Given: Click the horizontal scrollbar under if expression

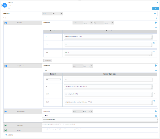Looking at the screenshot, I should click(x=108, y=39).
